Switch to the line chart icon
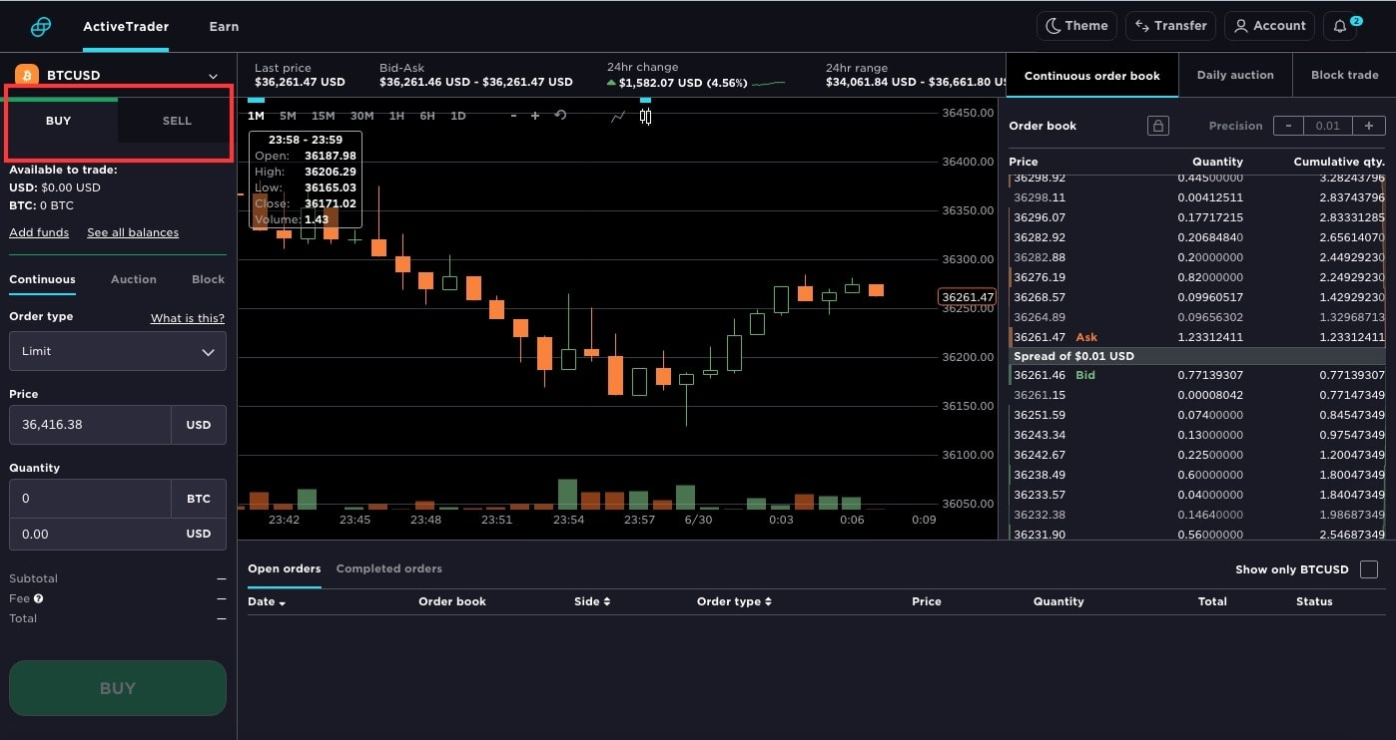1396x740 pixels. click(x=618, y=116)
